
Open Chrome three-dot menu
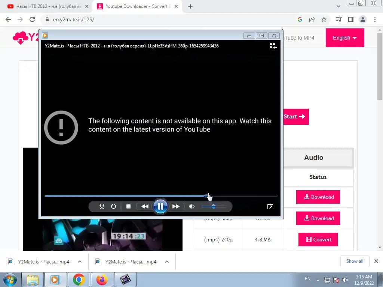pos(375,19)
